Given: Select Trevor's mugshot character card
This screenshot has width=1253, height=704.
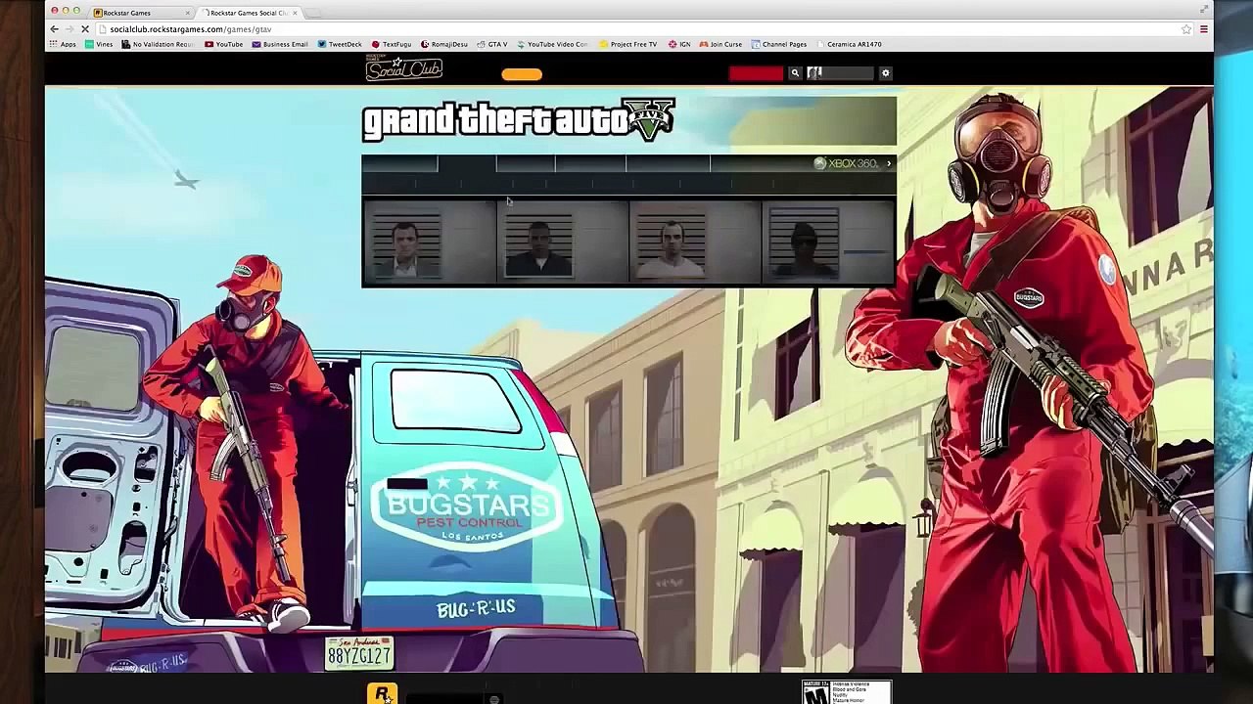Looking at the screenshot, I should coord(694,243).
